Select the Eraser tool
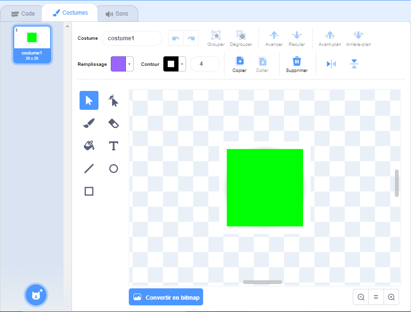Screen dimensions: 411x312 point(114,123)
